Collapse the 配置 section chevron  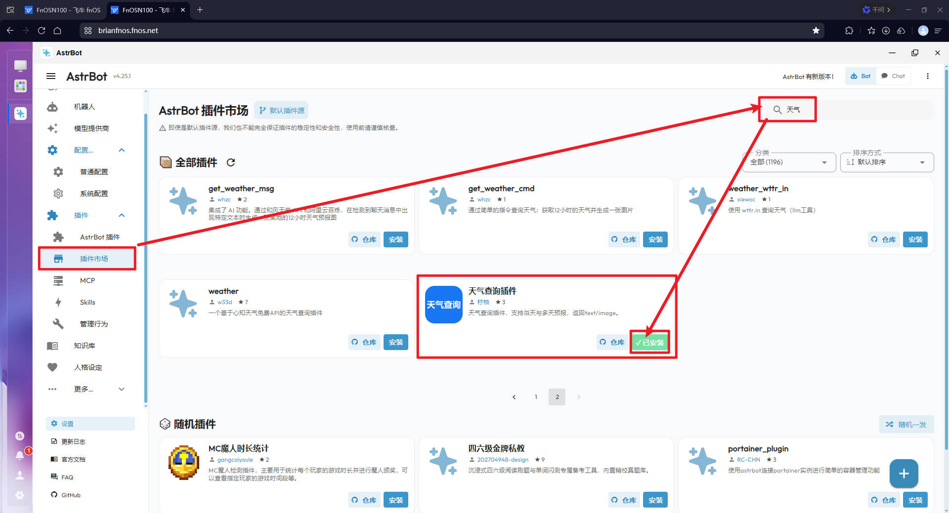(x=122, y=150)
